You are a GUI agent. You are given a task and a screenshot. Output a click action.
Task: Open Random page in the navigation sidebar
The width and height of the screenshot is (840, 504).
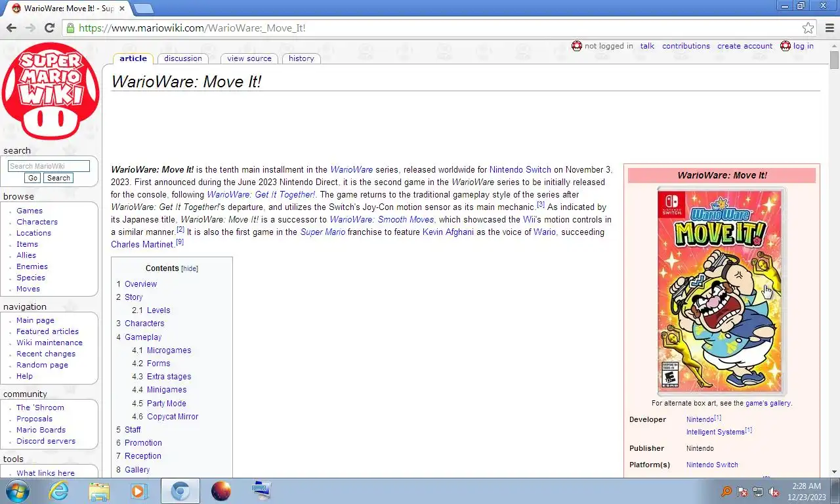click(x=42, y=365)
